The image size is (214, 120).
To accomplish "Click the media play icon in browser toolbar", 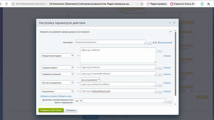I will pyautogui.click(x=208, y=4).
